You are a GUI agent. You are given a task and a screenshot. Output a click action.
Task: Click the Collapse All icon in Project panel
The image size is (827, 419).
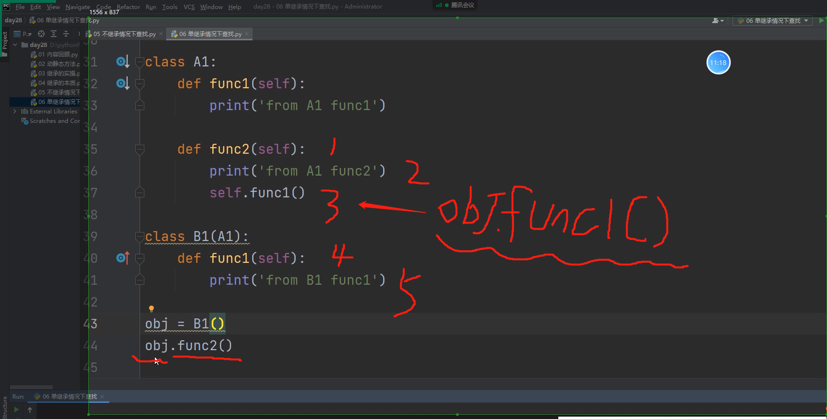[x=66, y=34]
